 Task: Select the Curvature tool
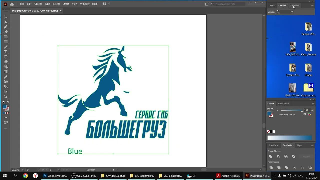click(x=6, y=32)
